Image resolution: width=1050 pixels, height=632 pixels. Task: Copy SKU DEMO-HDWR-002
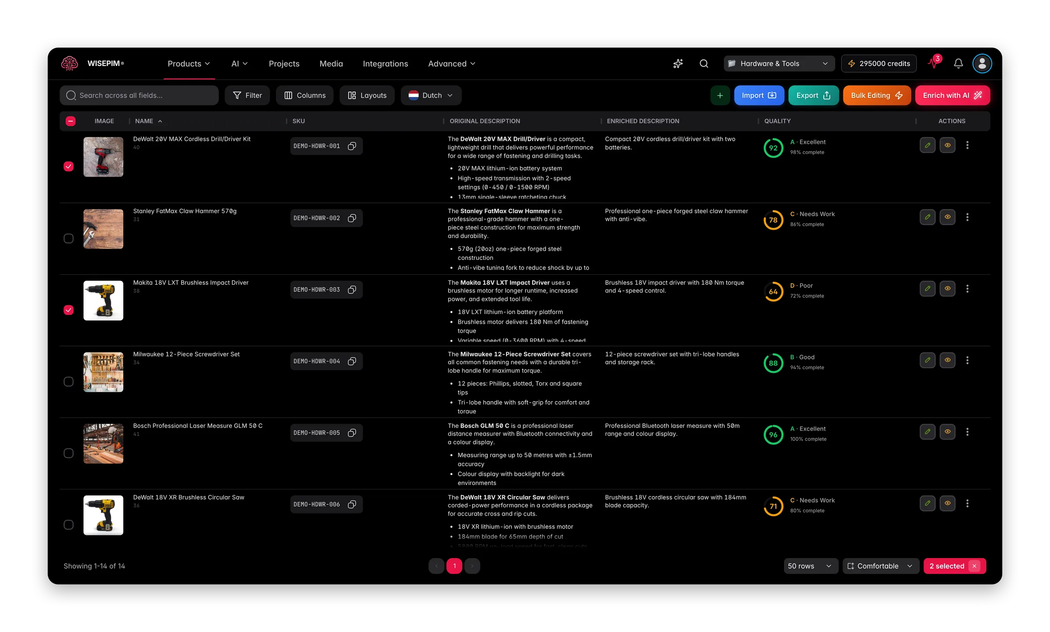[352, 218]
